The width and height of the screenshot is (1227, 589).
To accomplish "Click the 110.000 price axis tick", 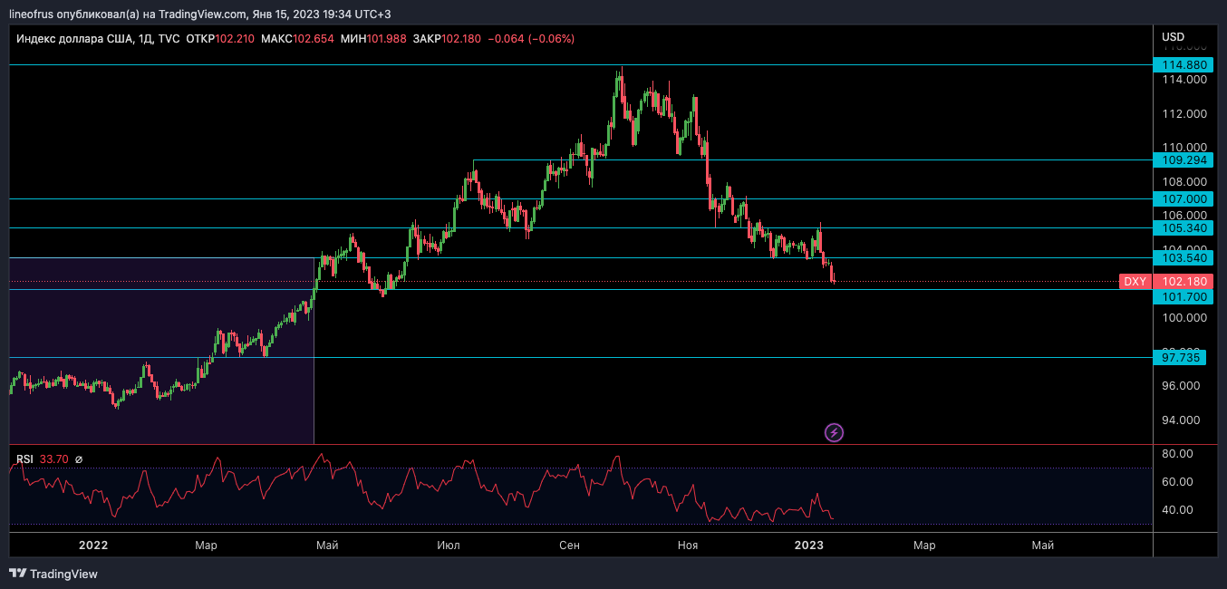I will pyautogui.click(x=1185, y=147).
